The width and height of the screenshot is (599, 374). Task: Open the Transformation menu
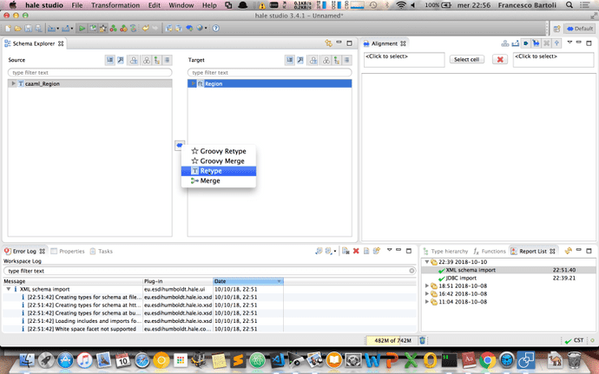pos(115,5)
